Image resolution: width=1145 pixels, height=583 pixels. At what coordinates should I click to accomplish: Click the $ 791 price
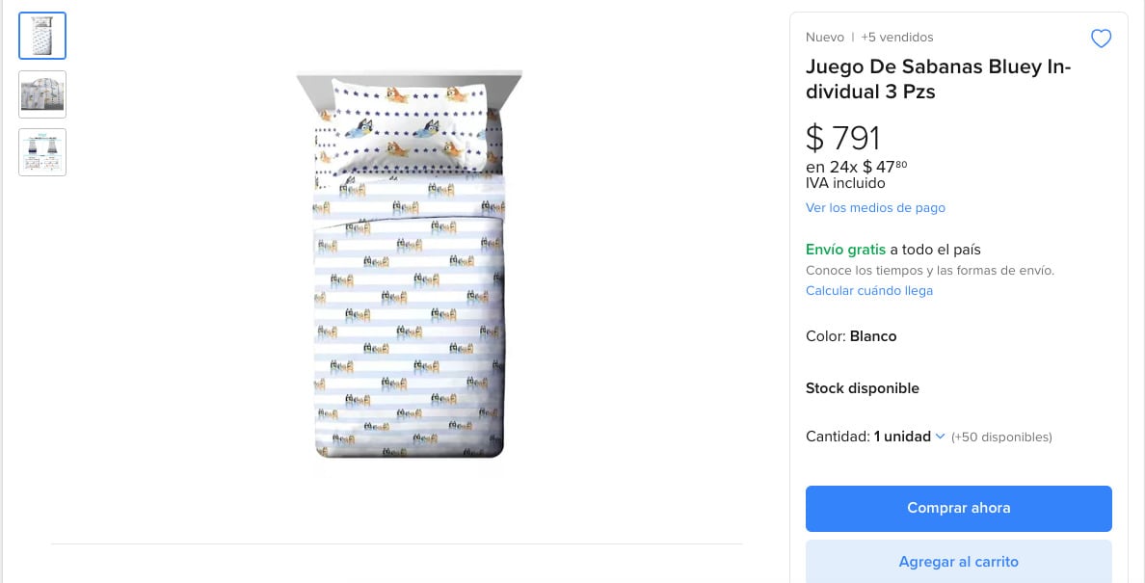(843, 138)
